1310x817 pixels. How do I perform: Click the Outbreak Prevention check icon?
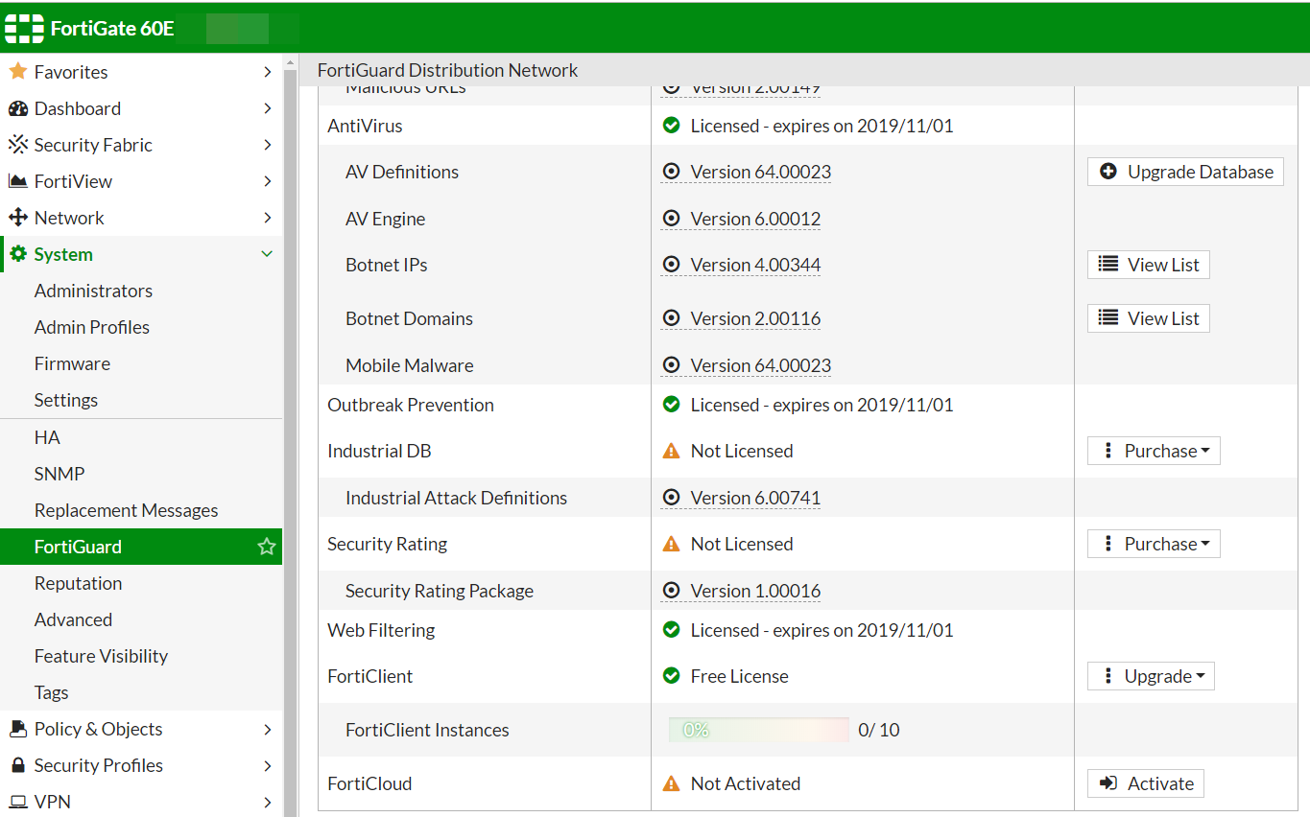click(x=672, y=405)
